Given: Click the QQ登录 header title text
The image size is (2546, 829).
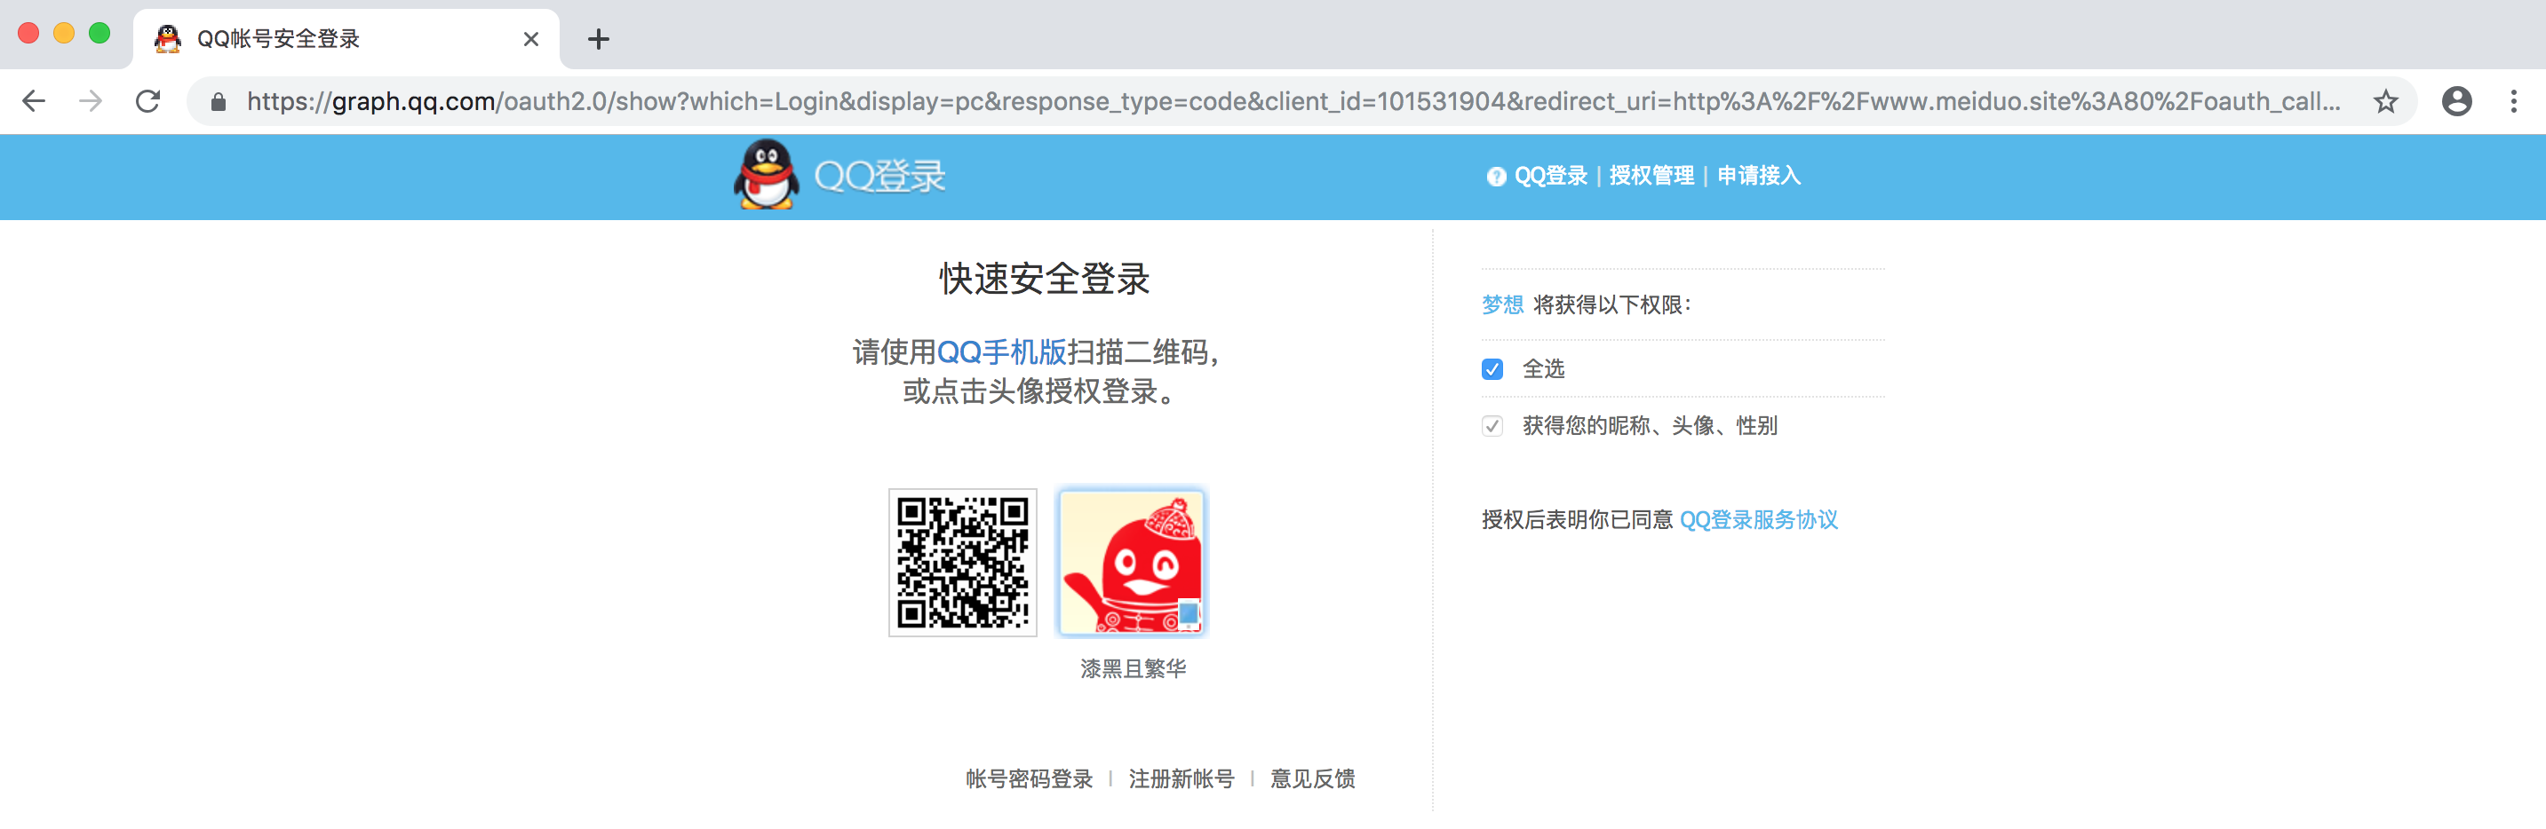Looking at the screenshot, I should coord(879,177).
